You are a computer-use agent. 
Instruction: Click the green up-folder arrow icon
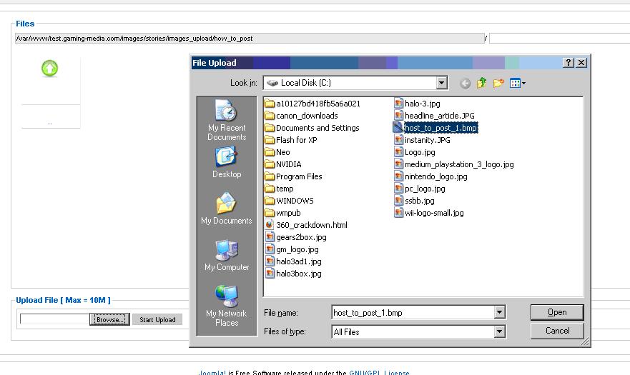coord(50,69)
